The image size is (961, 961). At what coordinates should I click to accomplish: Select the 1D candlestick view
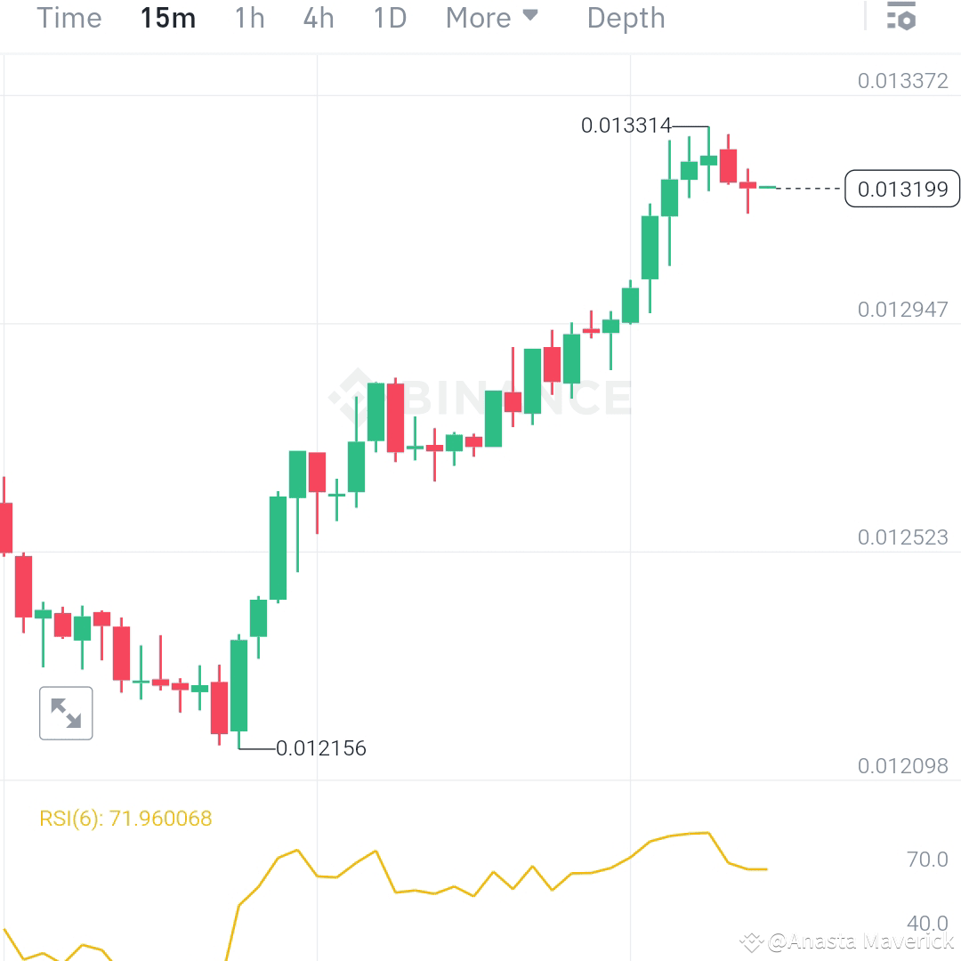pos(389,17)
